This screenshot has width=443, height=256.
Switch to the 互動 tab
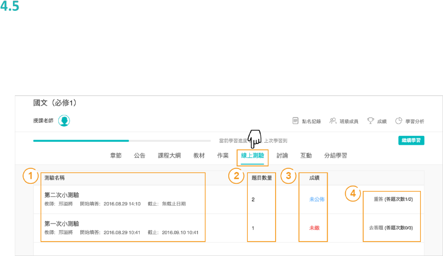click(x=306, y=156)
